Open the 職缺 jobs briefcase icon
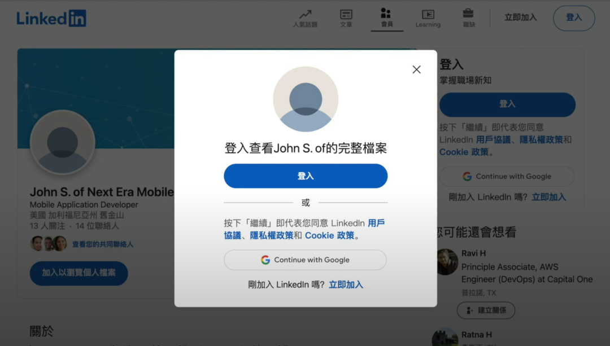This screenshot has height=346, width=610. pos(469,18)
